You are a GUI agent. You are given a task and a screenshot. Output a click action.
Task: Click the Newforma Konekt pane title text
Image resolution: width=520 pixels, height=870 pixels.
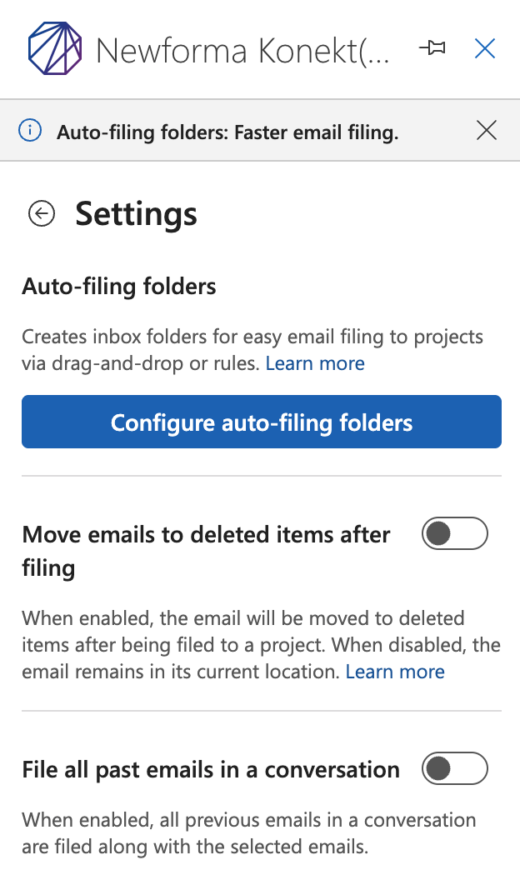click(242, 51)
